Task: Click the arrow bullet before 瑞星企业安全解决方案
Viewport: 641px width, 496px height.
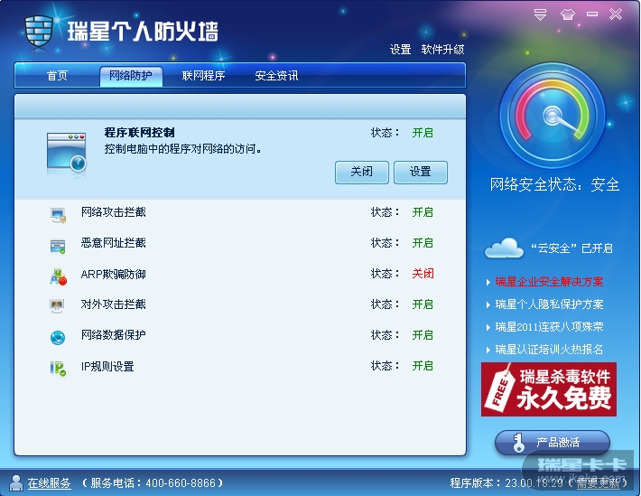Action: [x=488, y=283]
